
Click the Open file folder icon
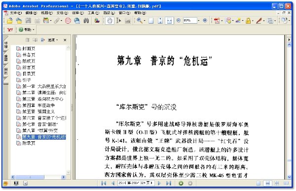(x=9, y=20)
